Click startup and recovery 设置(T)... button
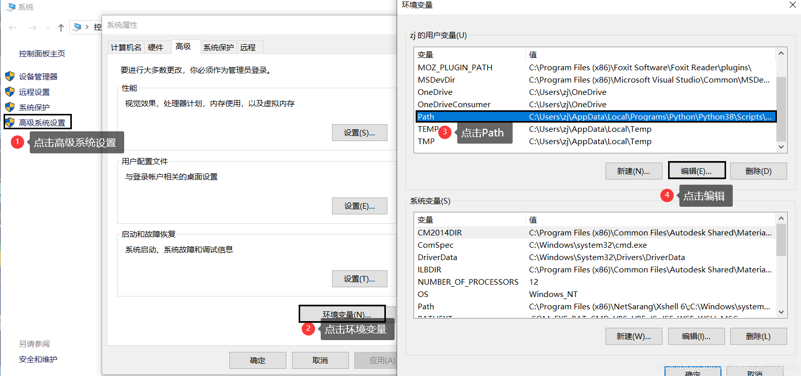Image resolution: width=801 pixels, height=376 pixels. [359, 279]
